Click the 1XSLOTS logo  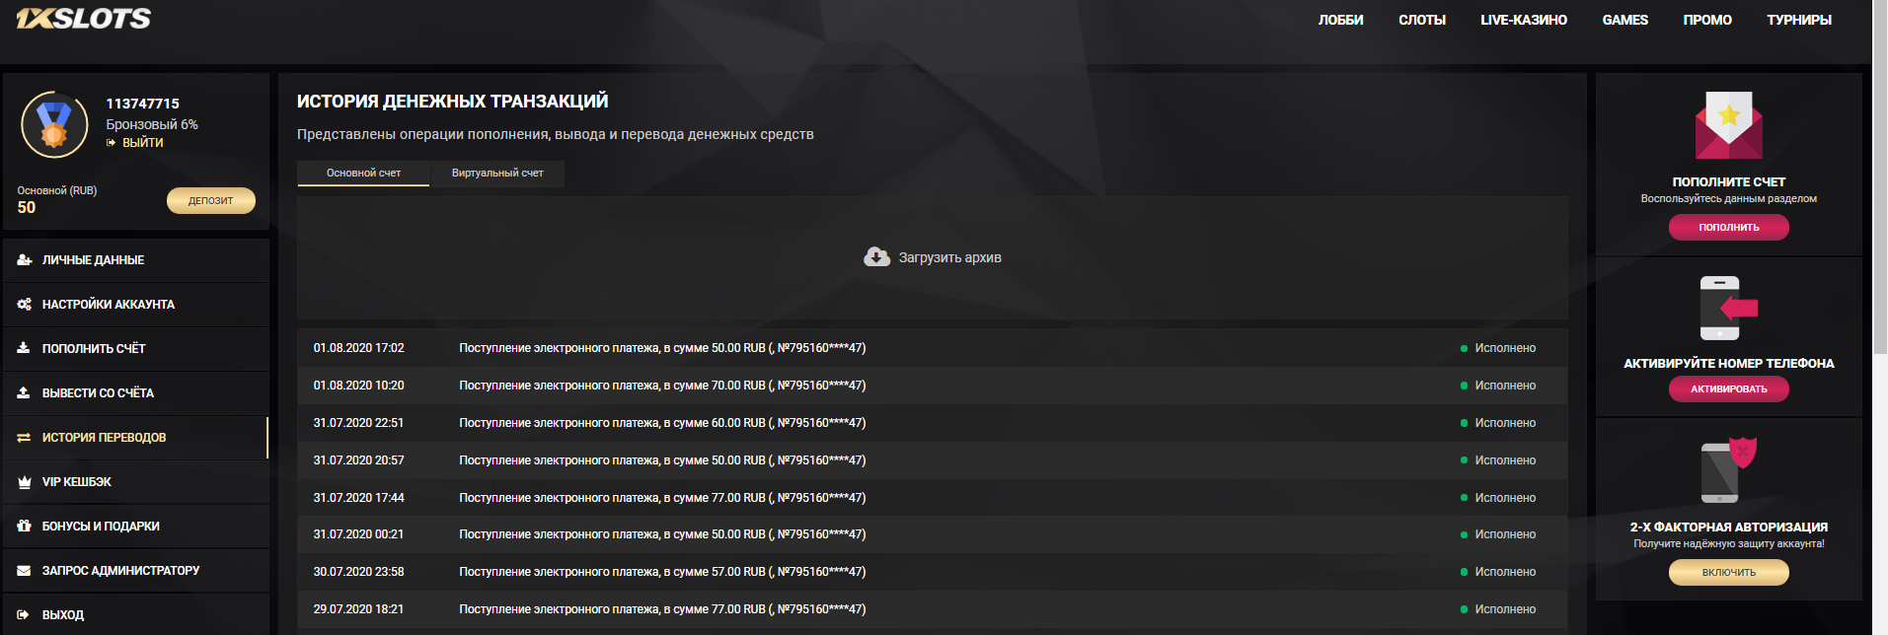tap(84, 19)
